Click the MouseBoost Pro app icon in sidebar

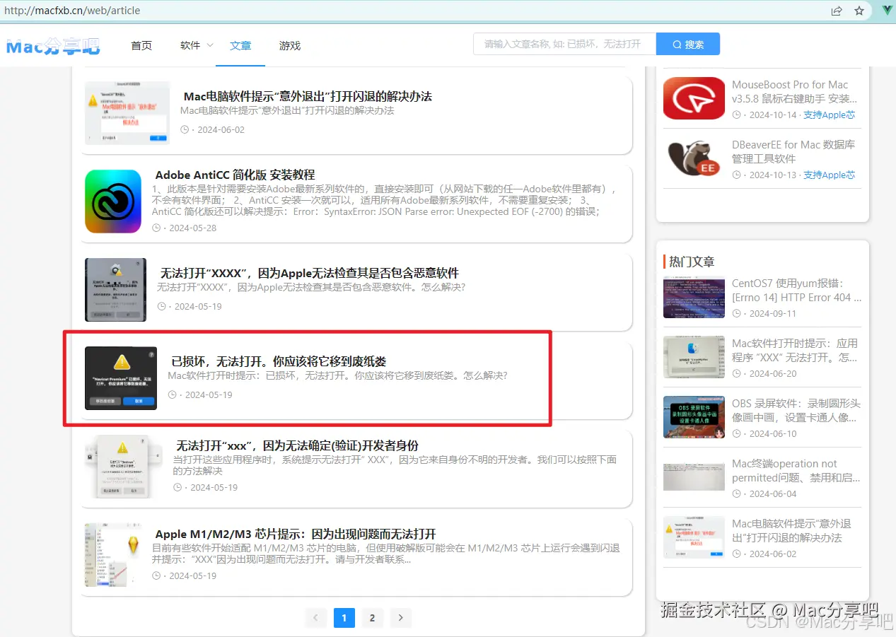click(694, 98)
